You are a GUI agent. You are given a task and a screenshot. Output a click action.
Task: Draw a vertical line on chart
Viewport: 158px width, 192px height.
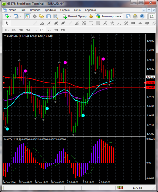[21, 23]
